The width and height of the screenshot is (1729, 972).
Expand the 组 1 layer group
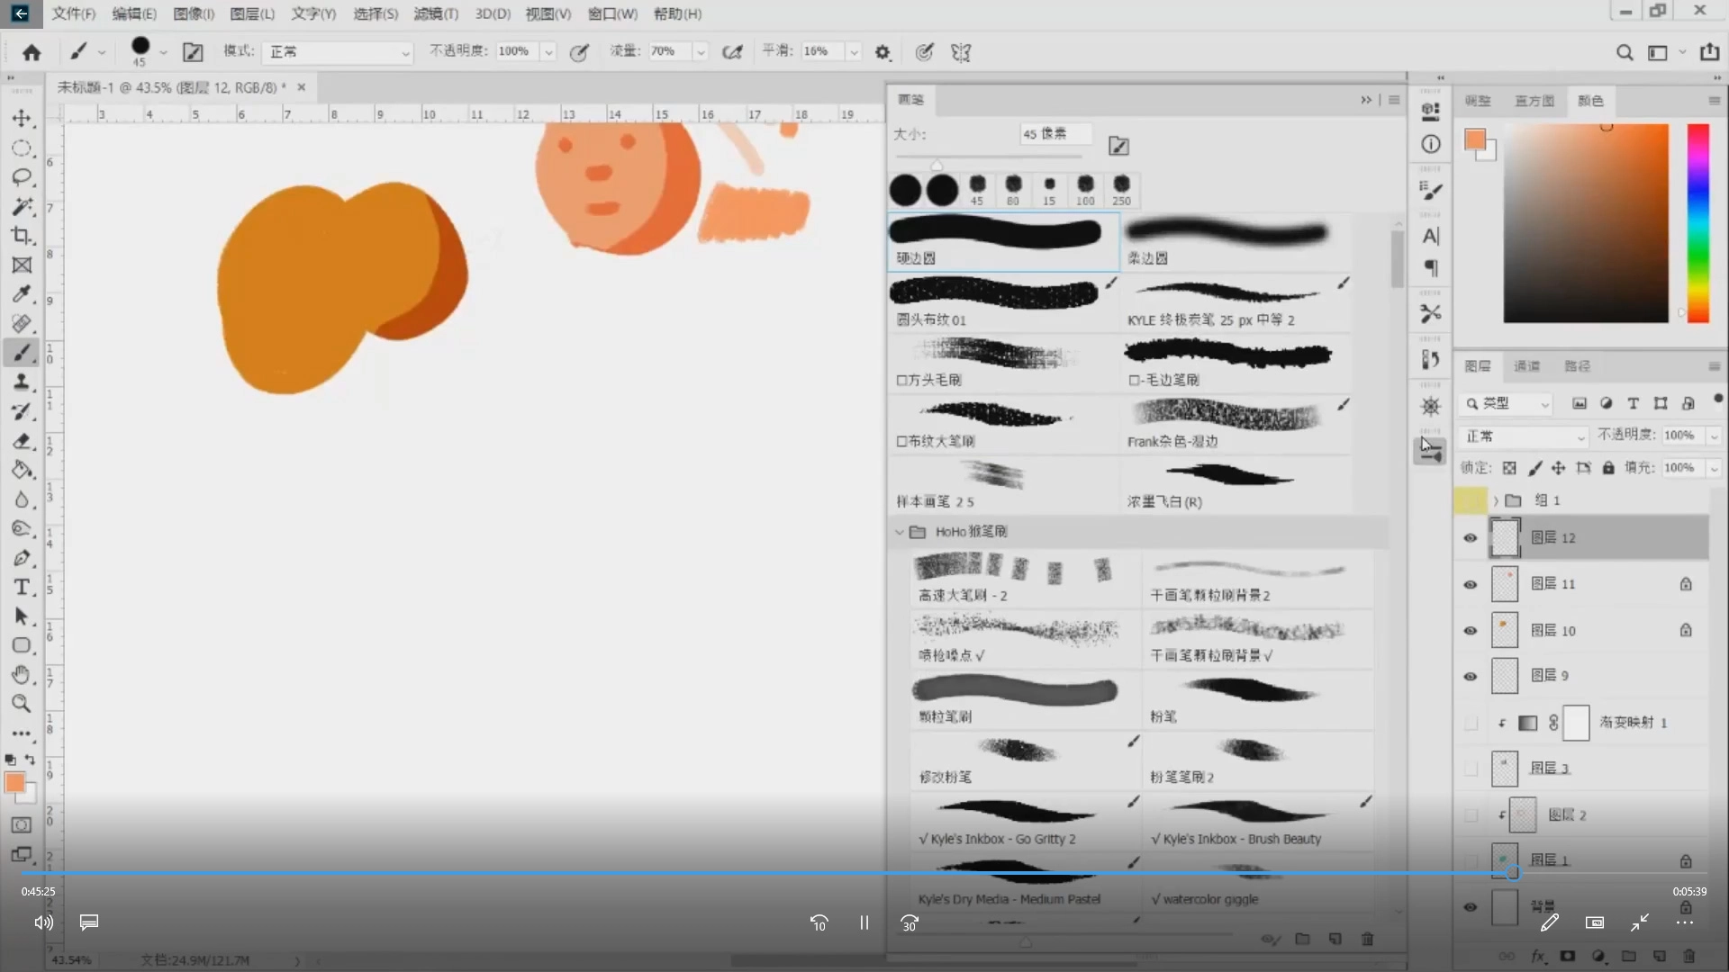coord(1496,500)
